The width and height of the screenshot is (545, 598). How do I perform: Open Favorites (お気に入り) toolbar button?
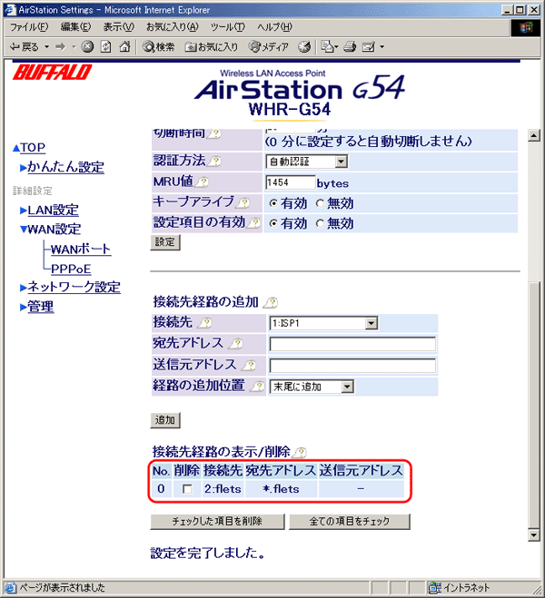212,46
